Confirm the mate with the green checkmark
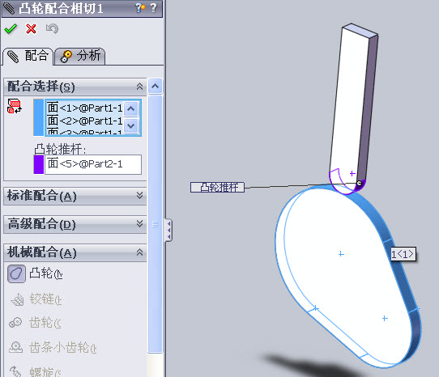The width and height of the screenshot is (439, 377). (11, 29)
